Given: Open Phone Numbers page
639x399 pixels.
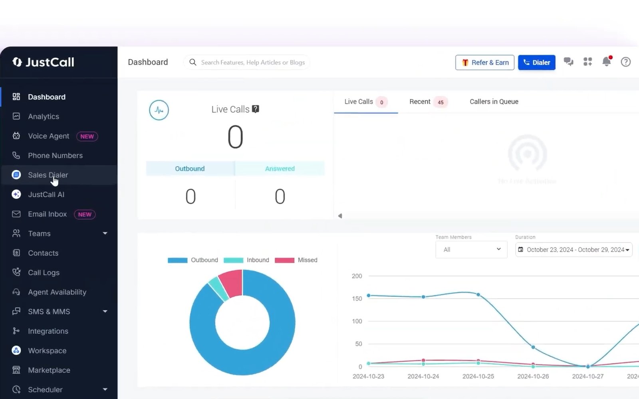Looking at the screenshot, I should coord(56,156).
